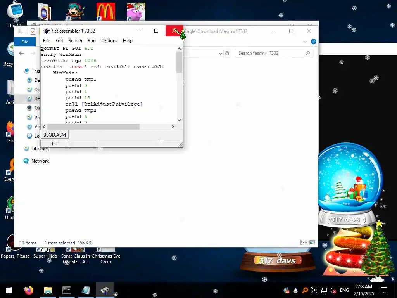Click the horizontal scroll left arrow

(x=44, y=126)
